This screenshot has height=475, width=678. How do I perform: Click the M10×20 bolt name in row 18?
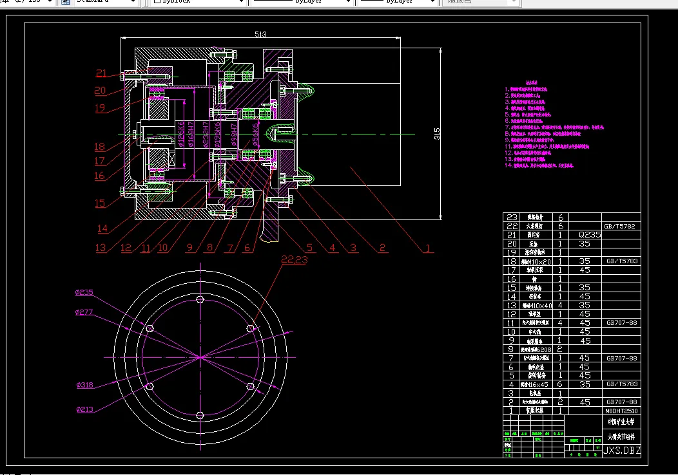[536, 262]
